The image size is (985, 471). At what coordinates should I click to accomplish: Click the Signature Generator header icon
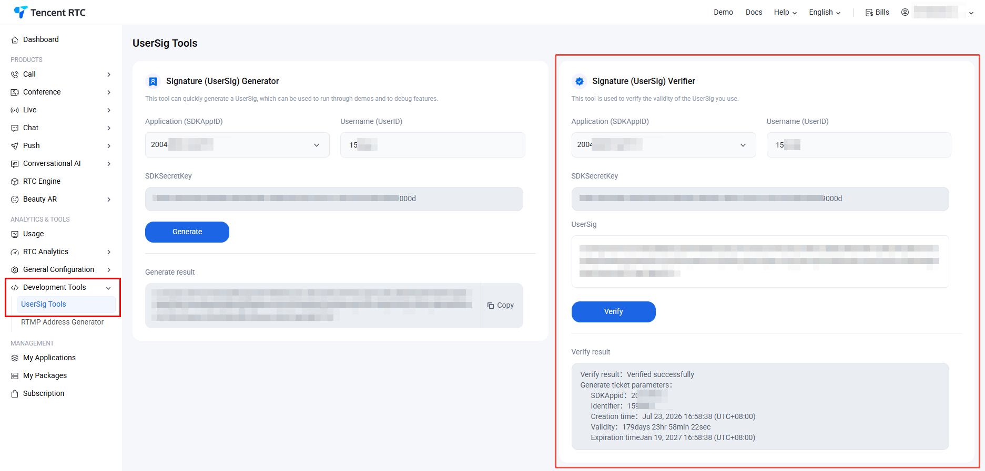(153, 81)
